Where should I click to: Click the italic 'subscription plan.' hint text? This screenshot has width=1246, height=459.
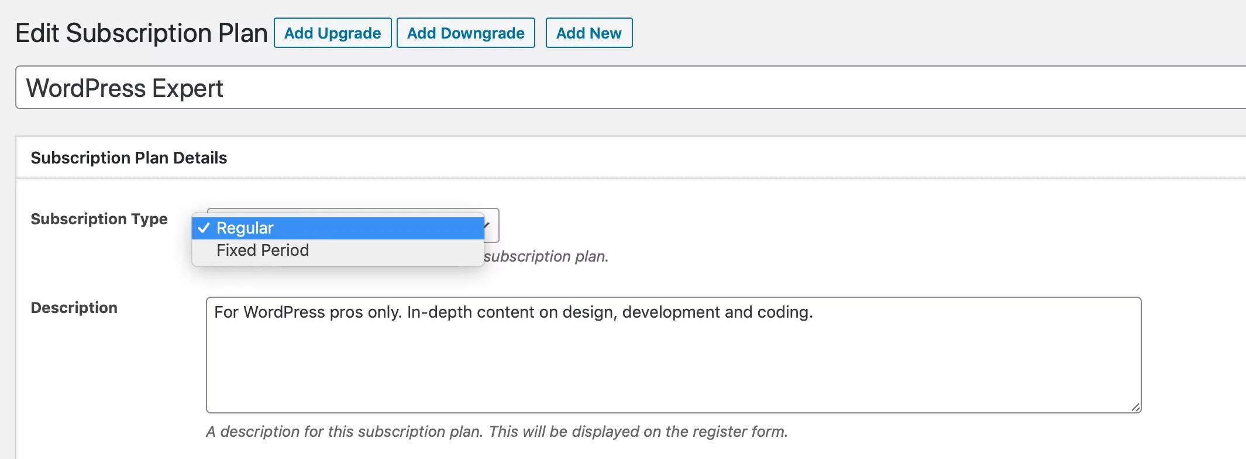546,256
